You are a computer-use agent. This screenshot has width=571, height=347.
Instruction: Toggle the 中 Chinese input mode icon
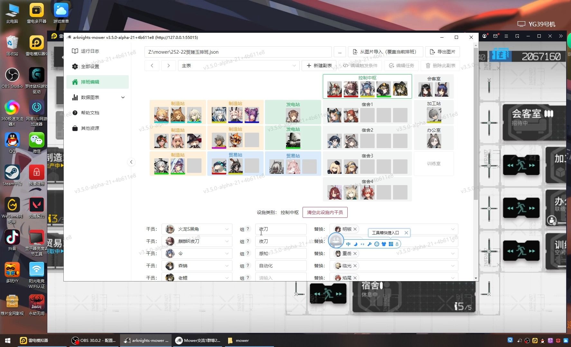point(348,244)
